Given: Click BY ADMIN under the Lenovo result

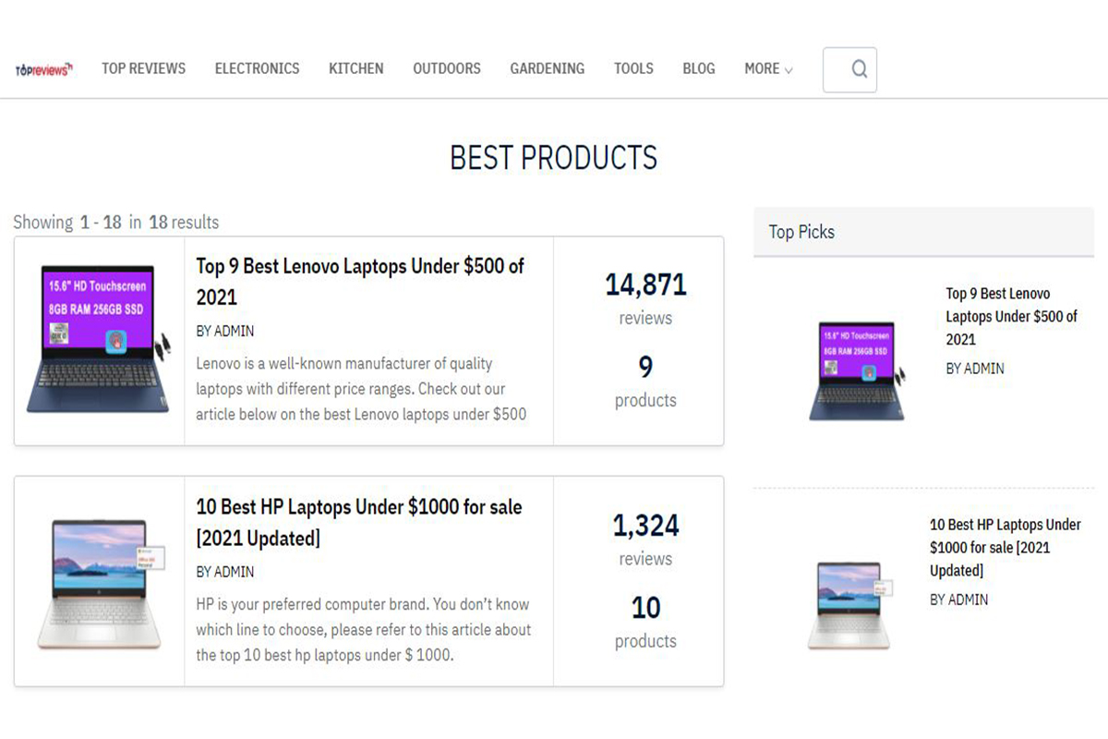Looking at the screenshot, I should coord(224,331).
